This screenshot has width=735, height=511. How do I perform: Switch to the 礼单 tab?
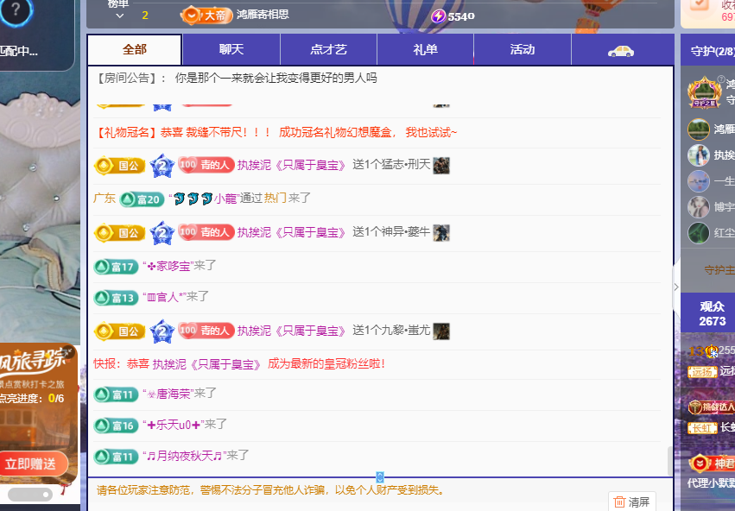(x=426, y=49)
